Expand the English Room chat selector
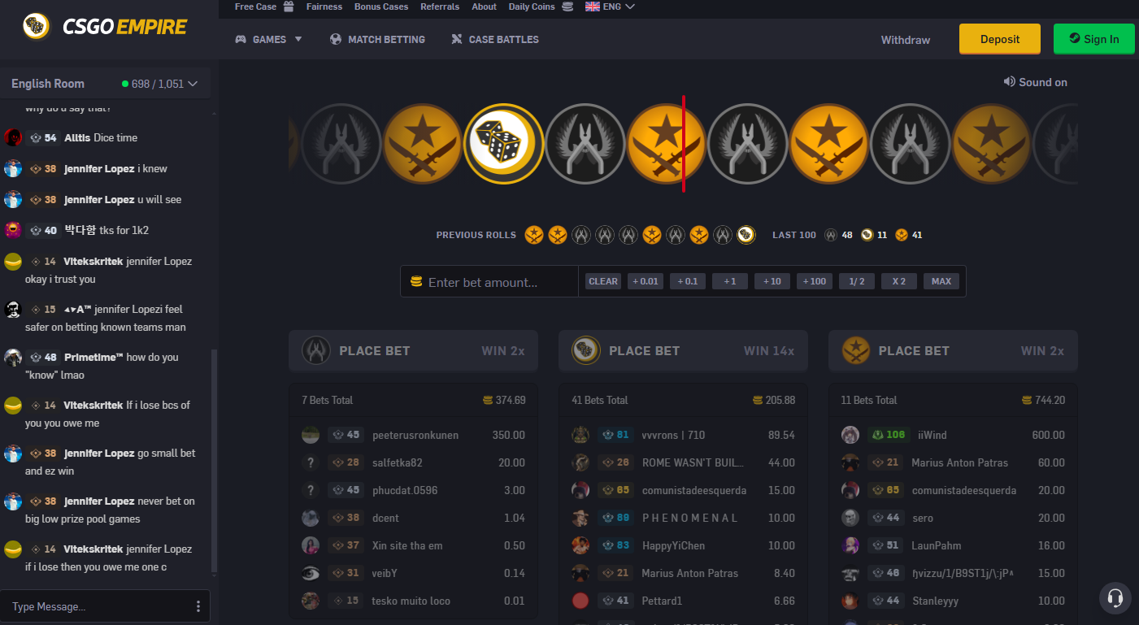The height and width of the screenshot is (625, 1139). [x=105, y=84]
